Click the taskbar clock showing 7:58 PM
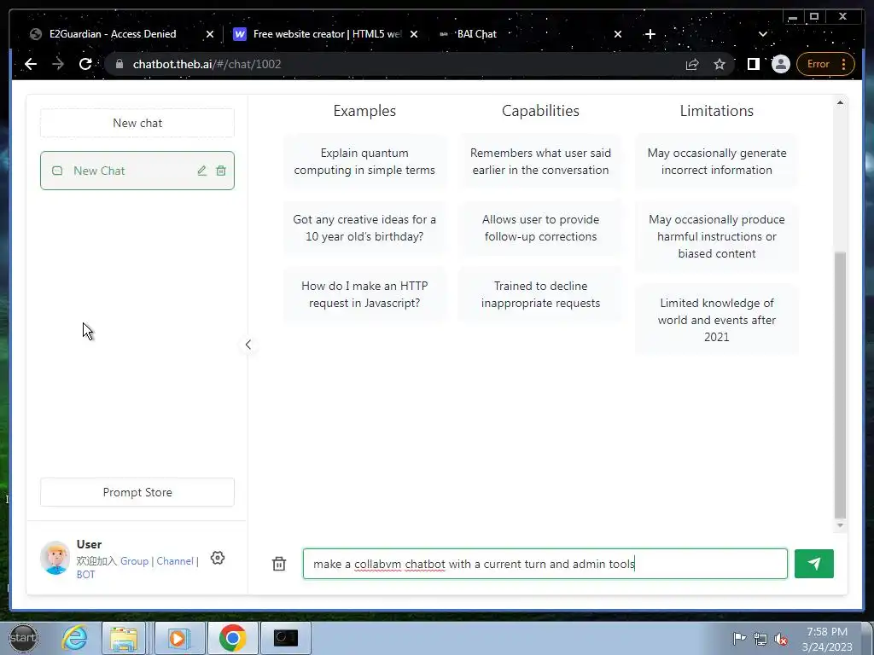This screenshot has height=655, width=874. 827,639
